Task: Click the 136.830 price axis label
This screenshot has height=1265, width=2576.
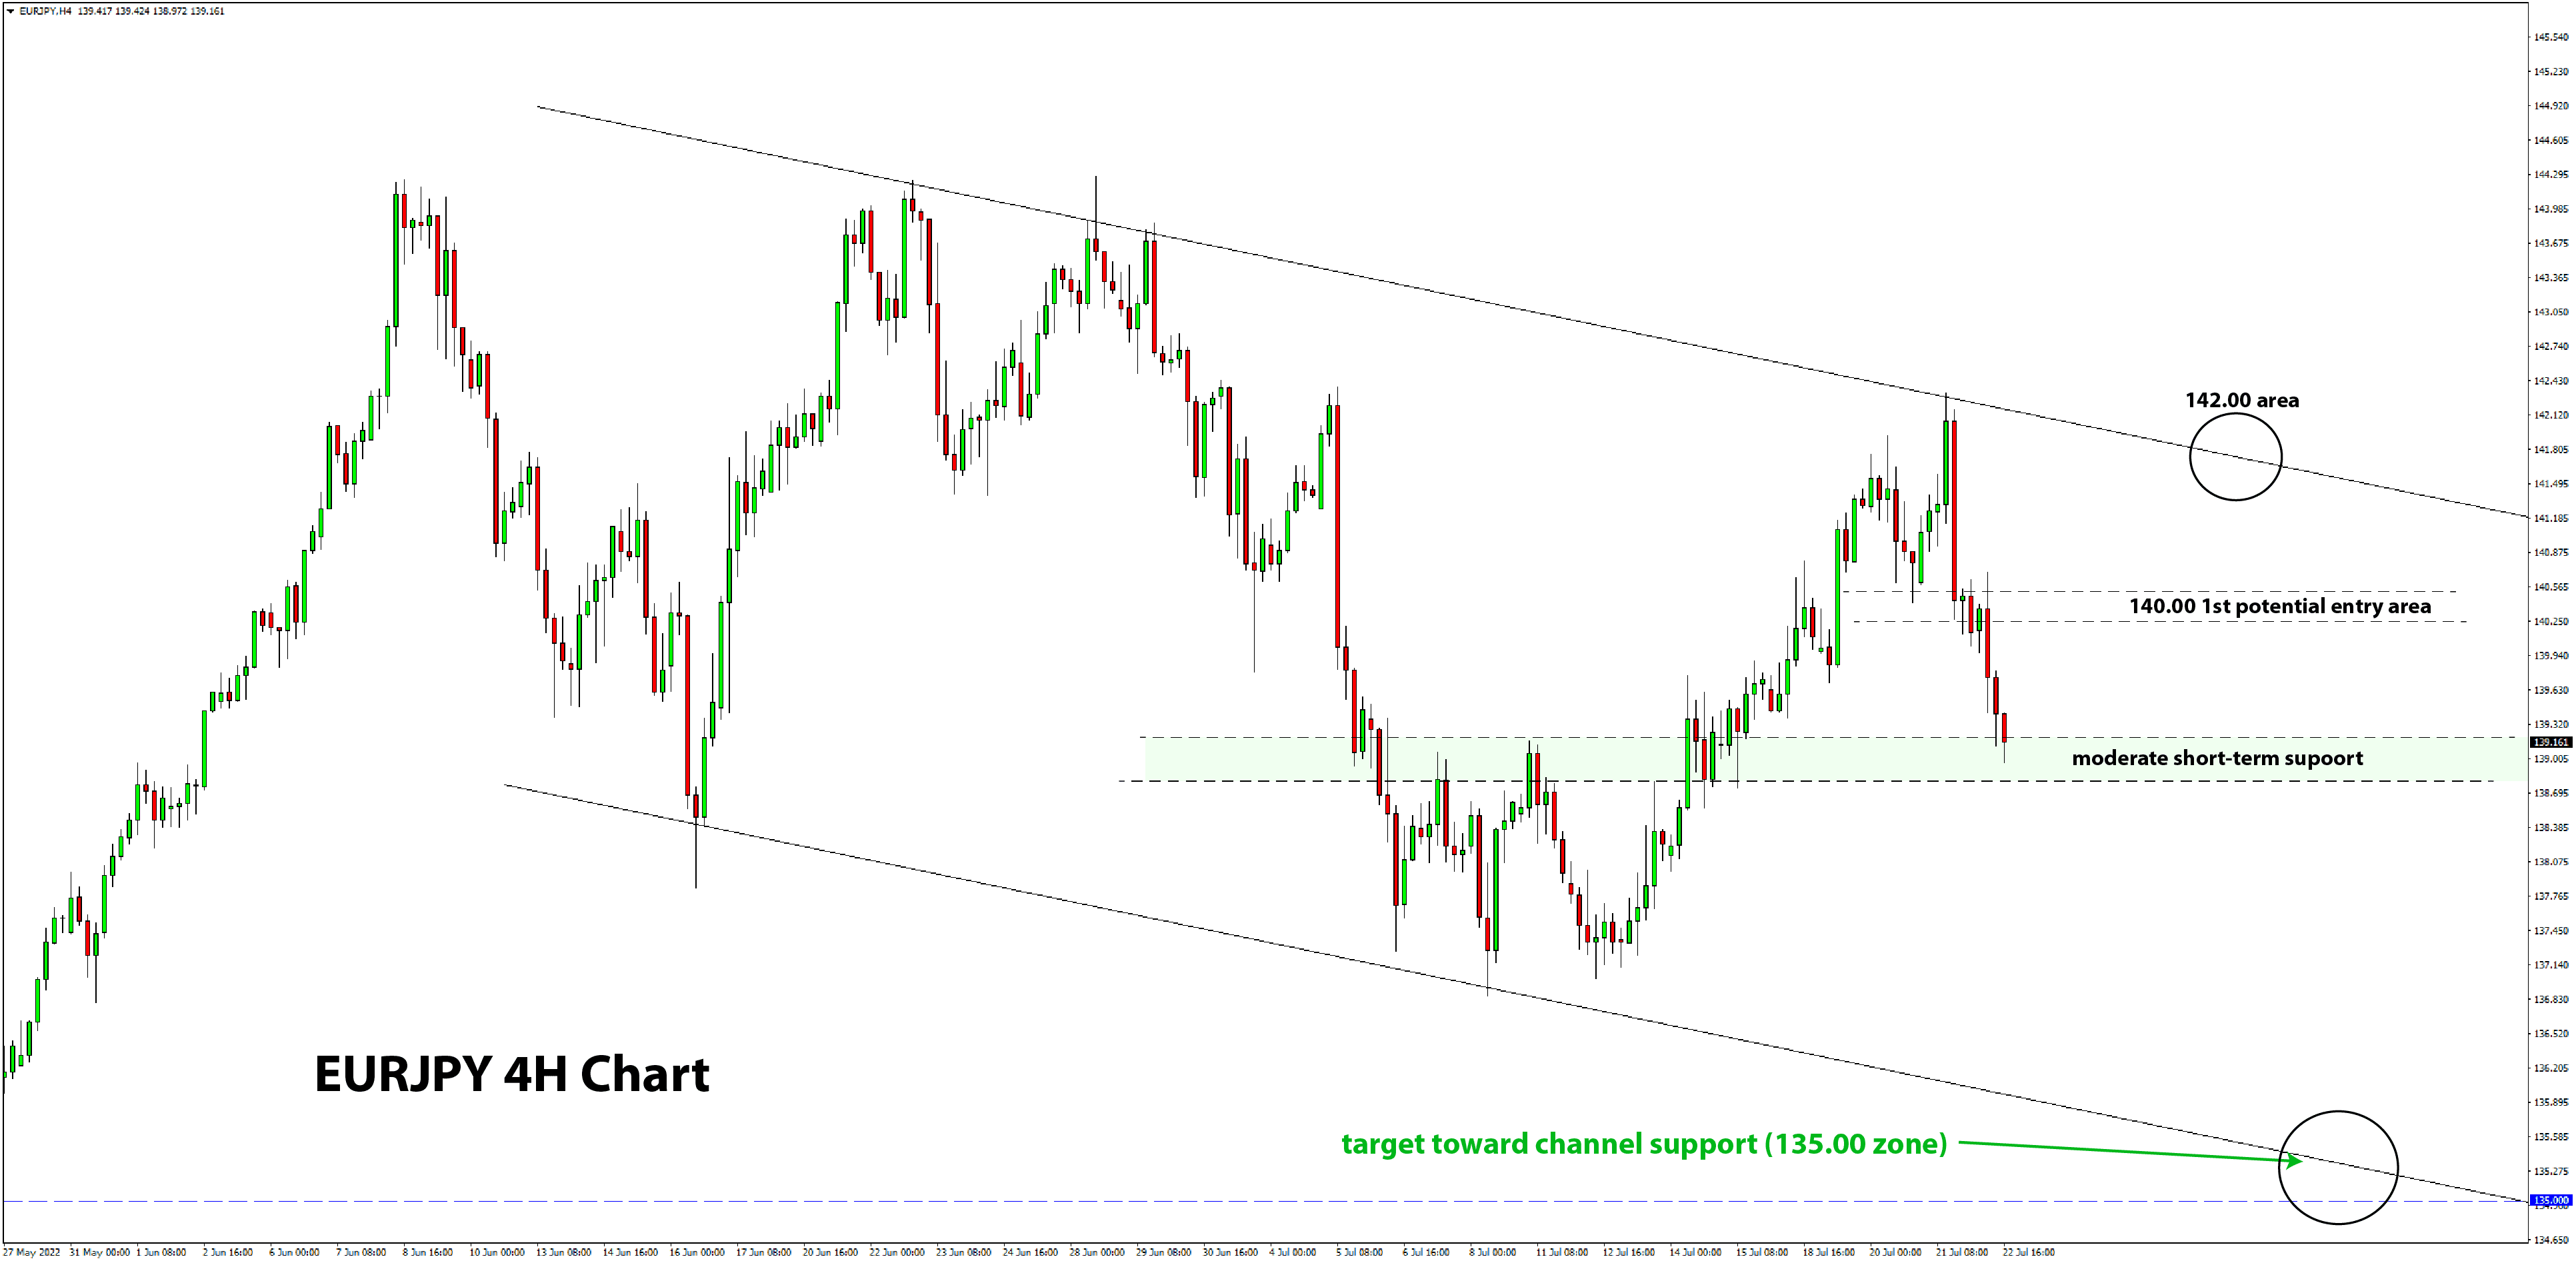Action: coord(2550,999)
